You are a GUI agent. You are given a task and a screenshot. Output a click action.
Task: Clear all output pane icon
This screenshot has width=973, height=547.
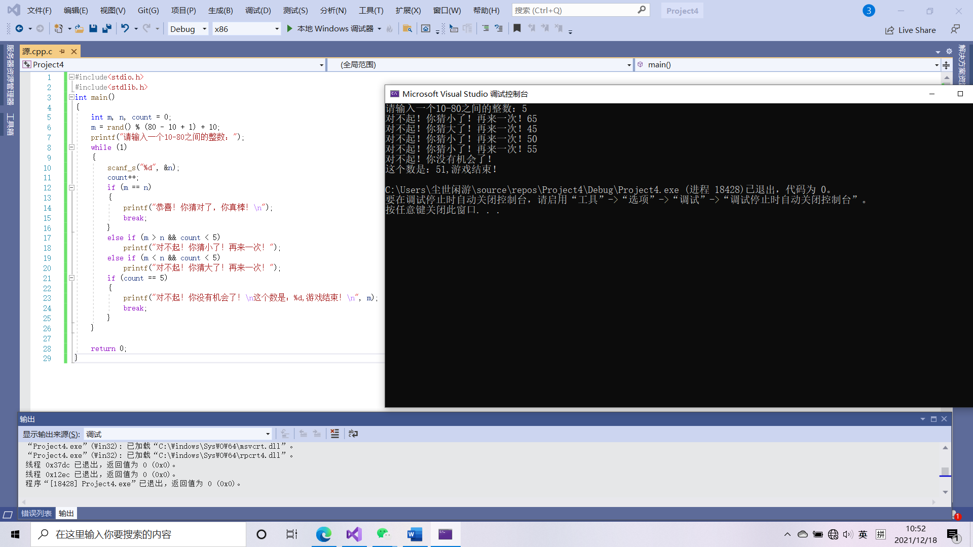click(334, 434)
